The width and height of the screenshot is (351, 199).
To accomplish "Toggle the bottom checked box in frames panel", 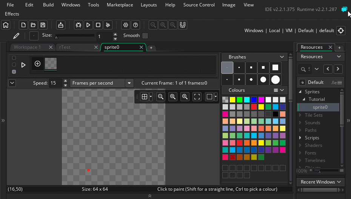I will click(x=14, y=72).
